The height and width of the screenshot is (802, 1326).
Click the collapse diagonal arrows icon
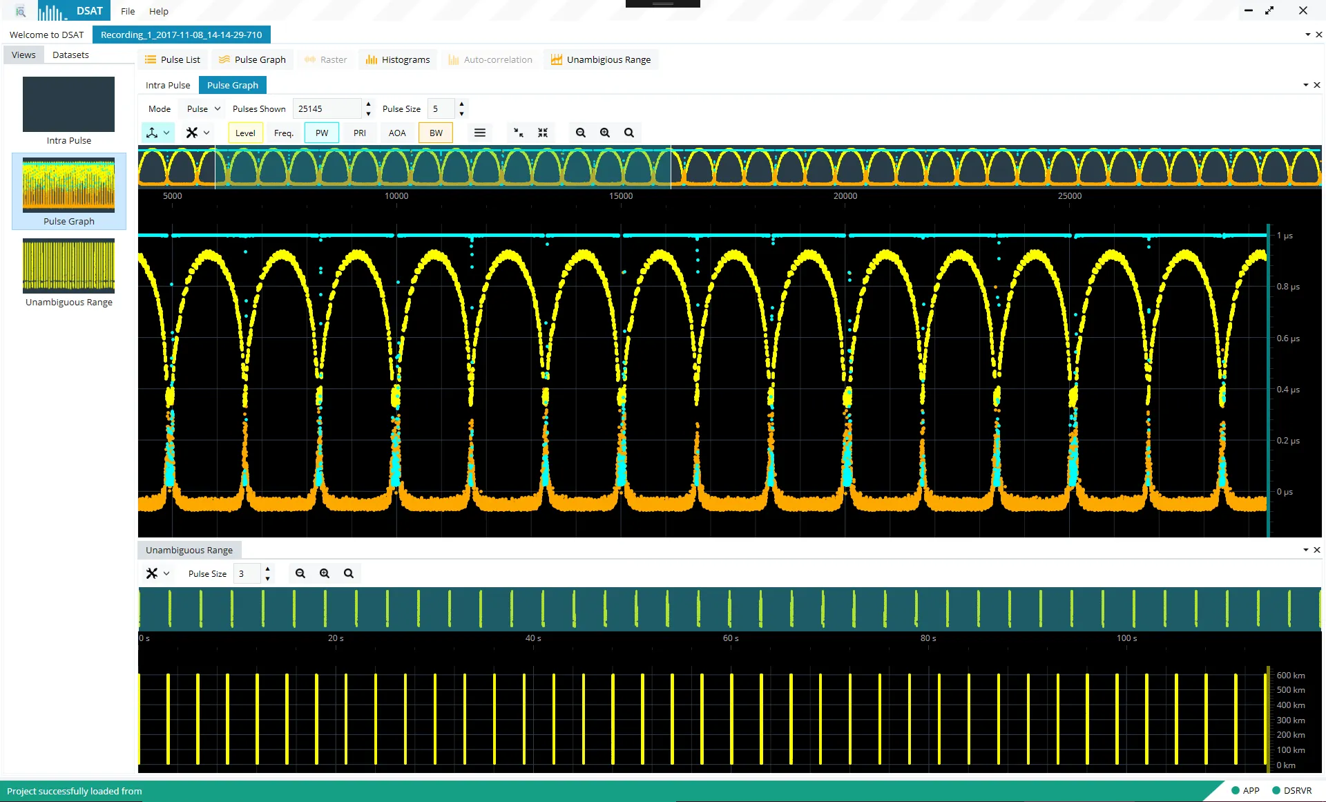point(519,133)
